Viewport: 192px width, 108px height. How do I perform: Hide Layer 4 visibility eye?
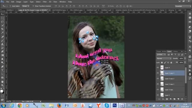tap(158, 67)
